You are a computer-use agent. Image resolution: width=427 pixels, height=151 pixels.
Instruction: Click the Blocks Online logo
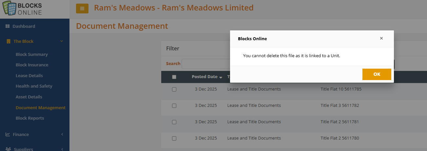click(23, 9)
